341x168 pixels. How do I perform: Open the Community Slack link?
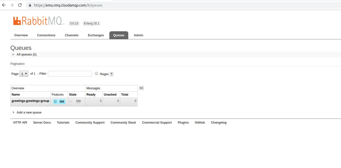(123, 123)
